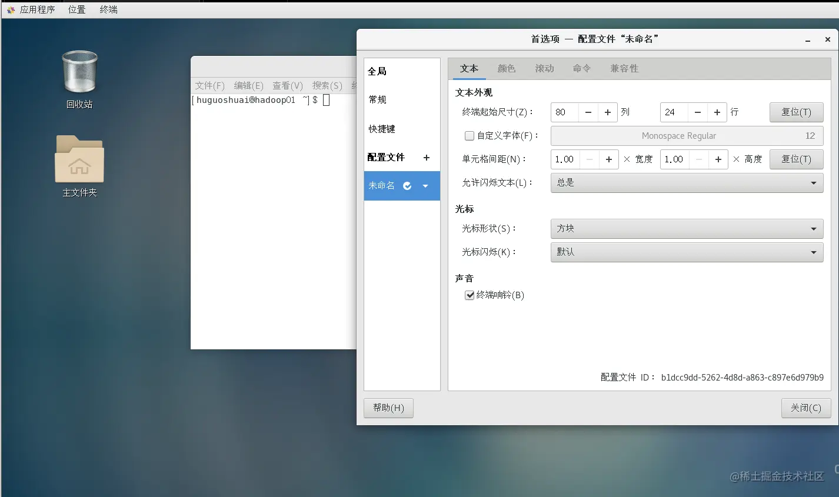Increase terminal rows with plus button

[717, 112]
